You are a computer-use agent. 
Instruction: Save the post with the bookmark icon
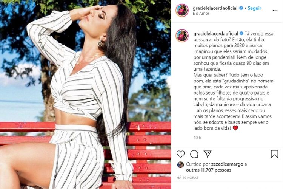click(275, 154)
